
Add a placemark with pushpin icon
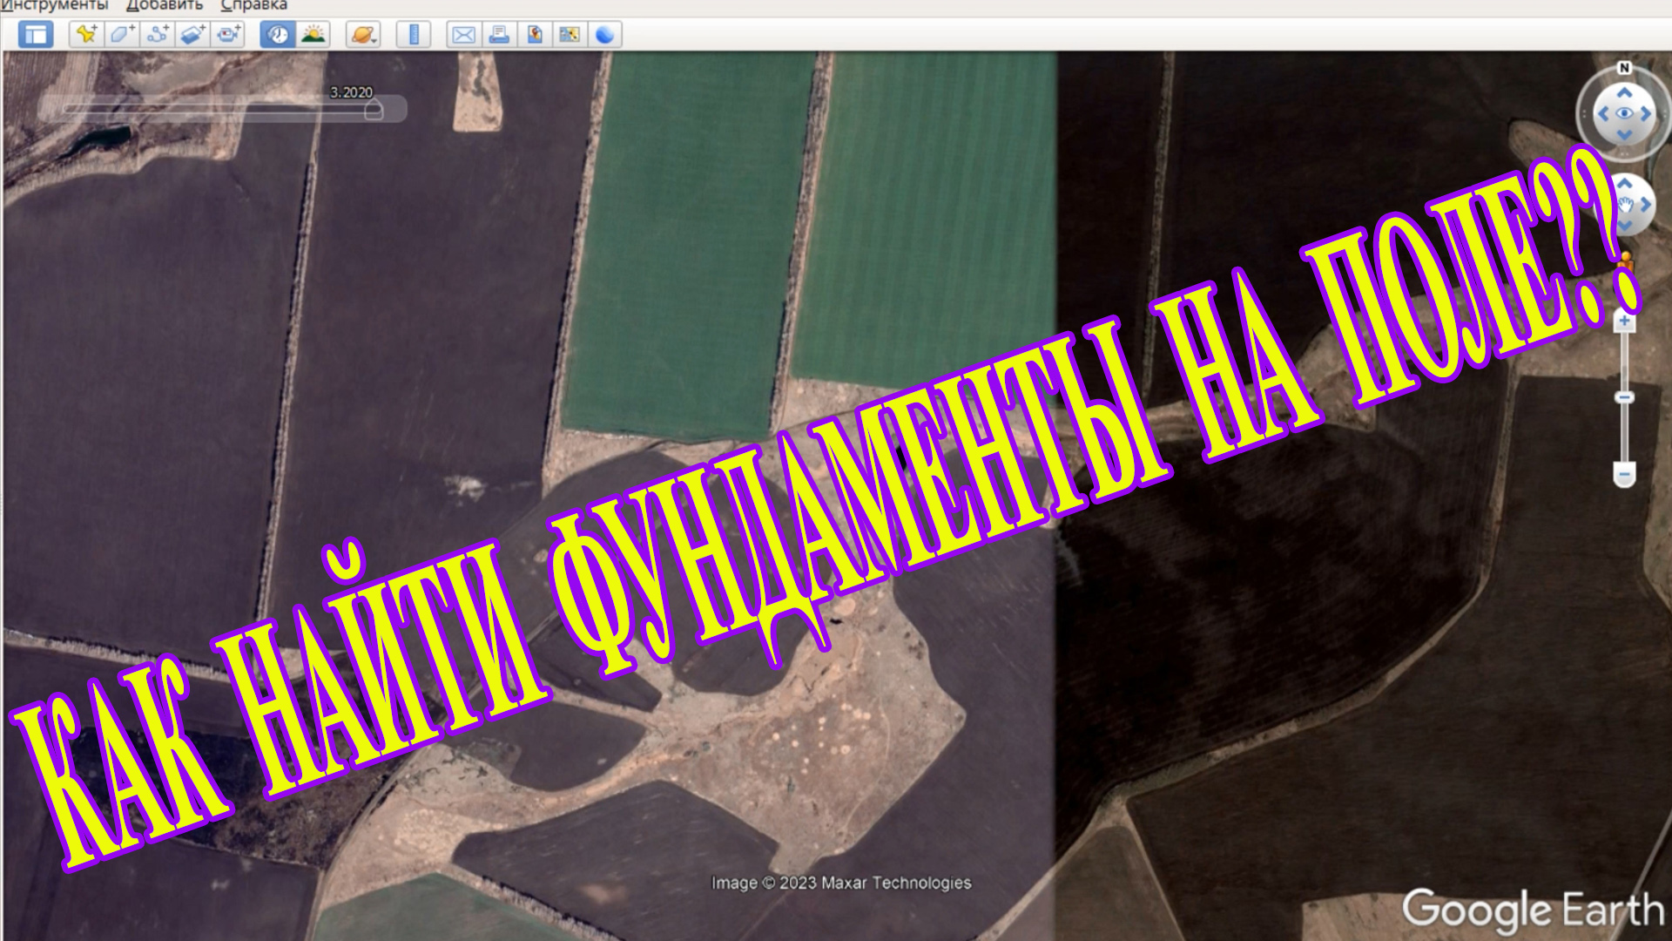pos(86,35)
